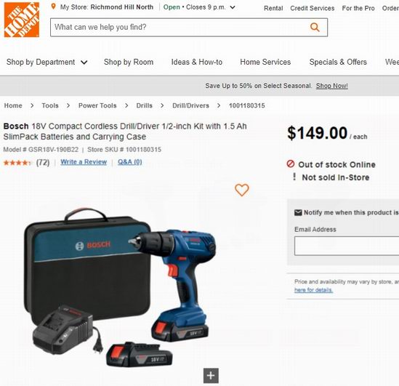This screenshot has height=386, width=399.
Task: Open Home Services menu
Action: (x=265, y=62)
